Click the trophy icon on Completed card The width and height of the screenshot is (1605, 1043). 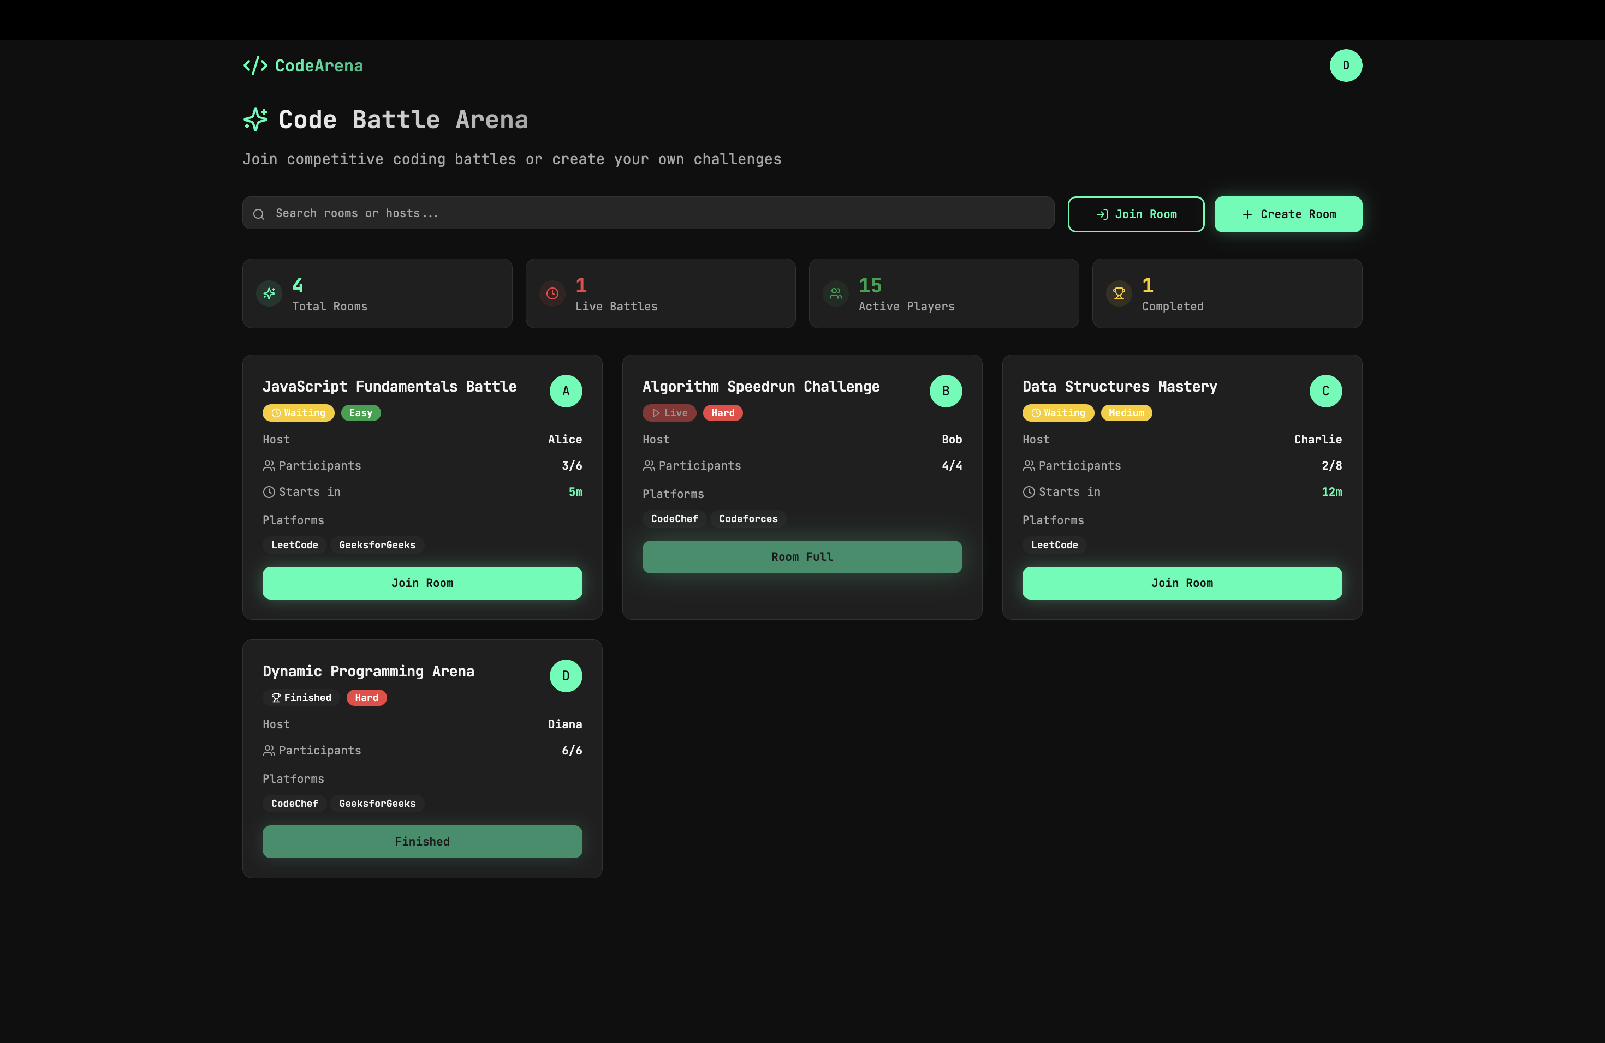pyautogui.click(x=1119, y=294)
